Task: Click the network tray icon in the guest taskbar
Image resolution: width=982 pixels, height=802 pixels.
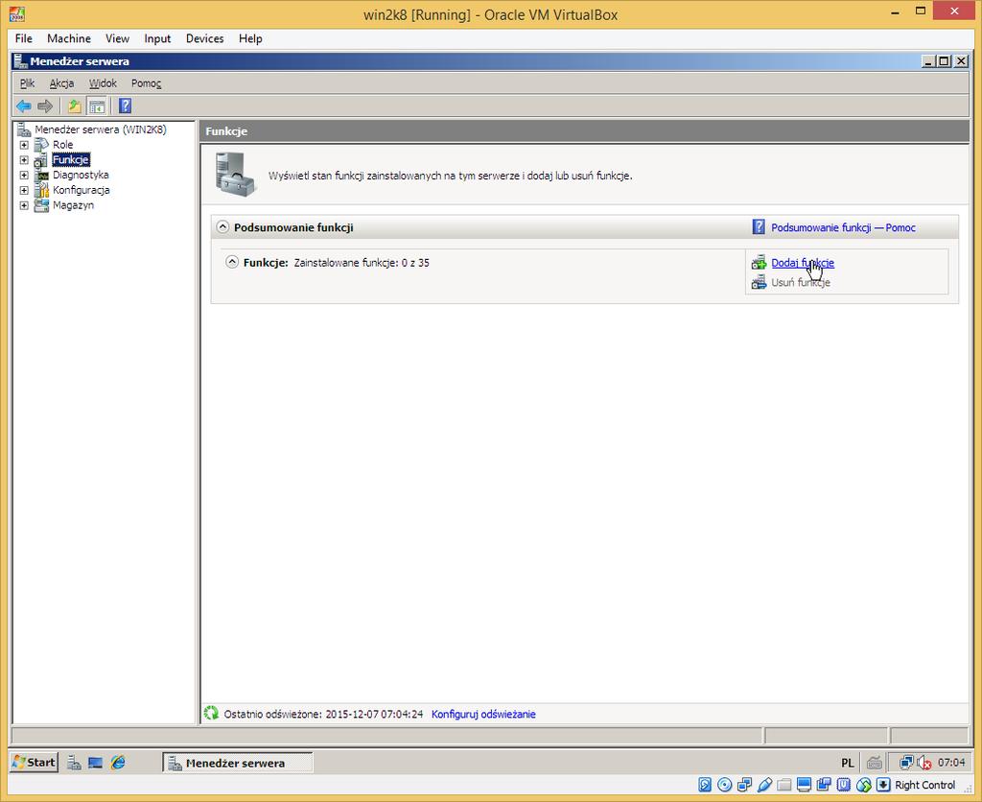Action: click(x=906, y=763)
